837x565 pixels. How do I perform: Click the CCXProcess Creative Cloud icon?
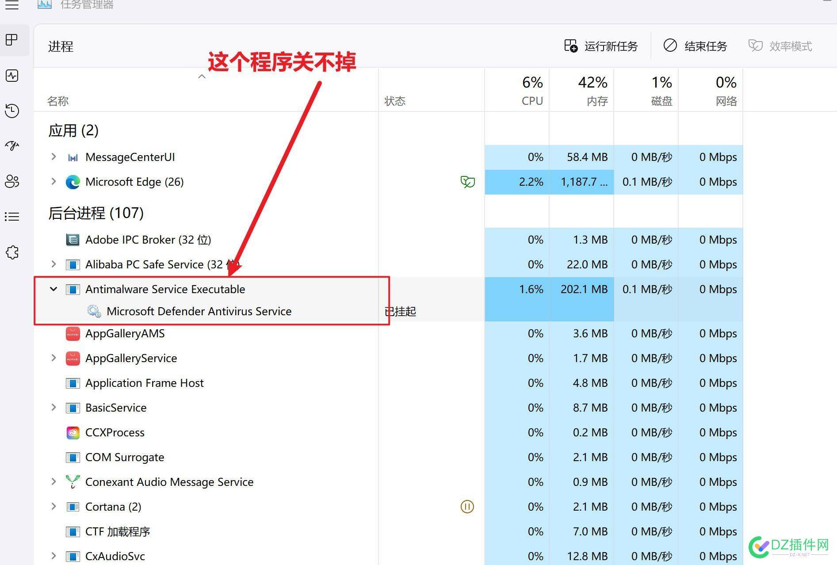pyautogui.click(x=73, y=432)
